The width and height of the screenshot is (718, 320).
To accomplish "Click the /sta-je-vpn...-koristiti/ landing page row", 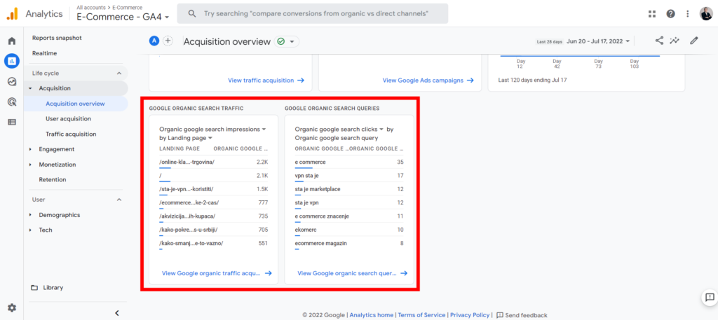I will pos(213,190).
